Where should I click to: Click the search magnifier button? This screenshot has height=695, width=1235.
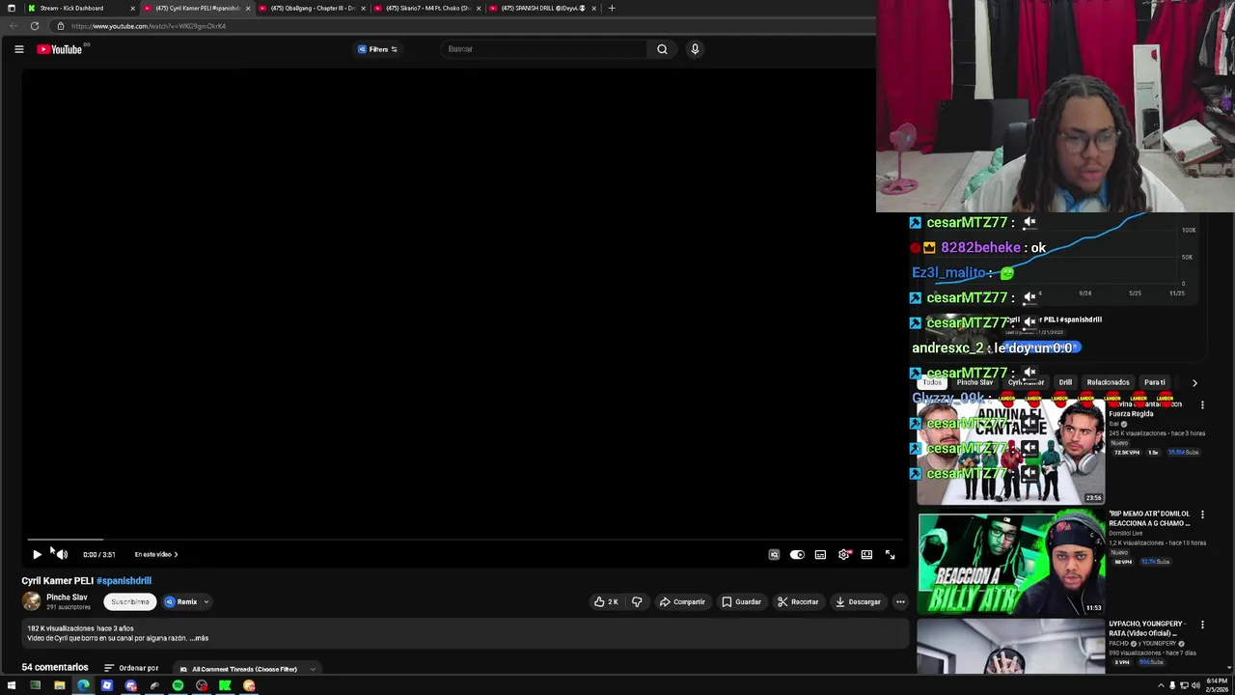[662, 49]
